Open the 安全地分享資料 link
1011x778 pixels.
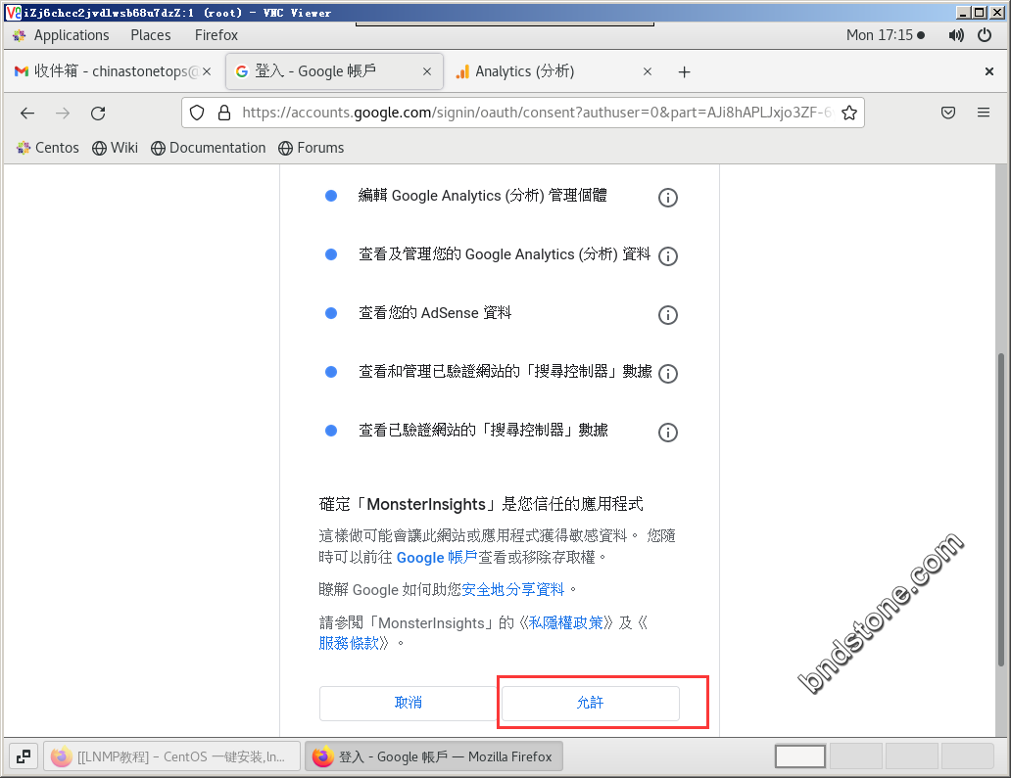click(513, 590)
